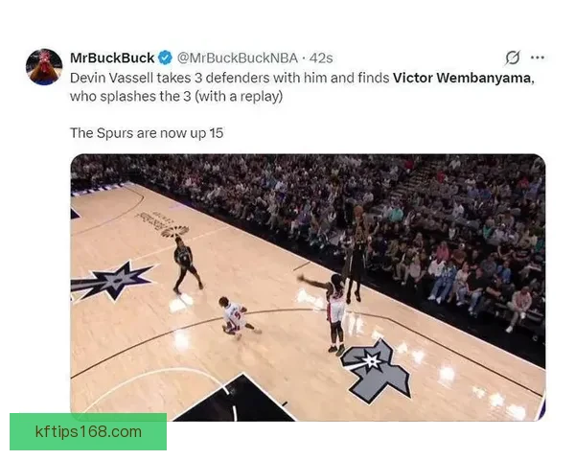The image size is (575, 460).
Task: Click the black spur star logo at left
Action: pos(110,281)
